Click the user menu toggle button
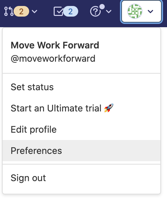This screenshot has width=167, height=203. (x=141, y=12)
